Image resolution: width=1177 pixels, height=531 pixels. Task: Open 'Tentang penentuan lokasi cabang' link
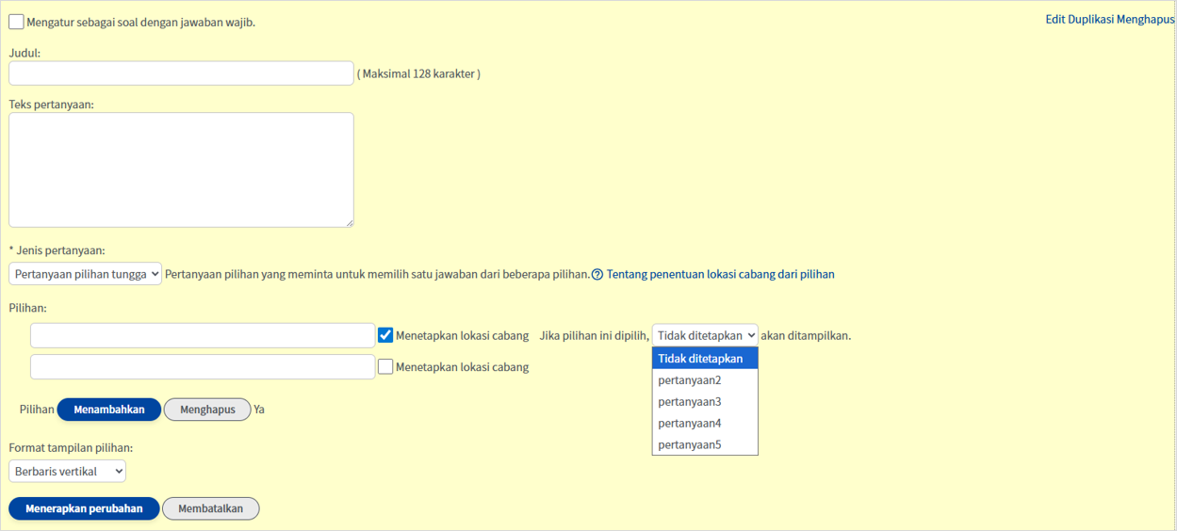pyautogui.click(x=720, y=275)
